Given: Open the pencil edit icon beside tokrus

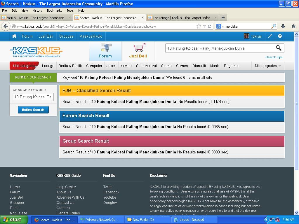Looking at the screenshot, I should tap(270, 36).
